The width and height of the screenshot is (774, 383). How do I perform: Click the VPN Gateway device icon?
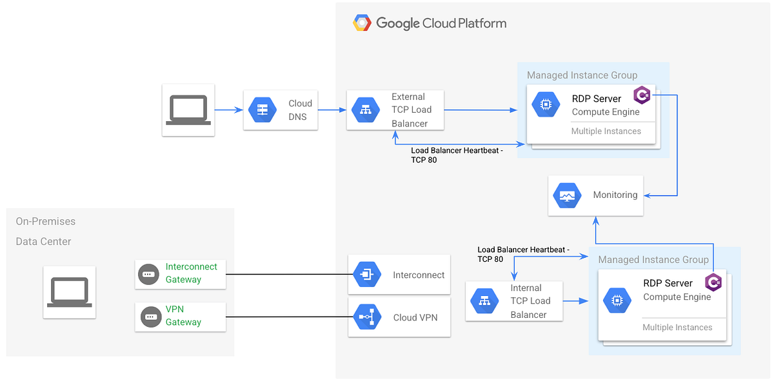tap(148, 317)
